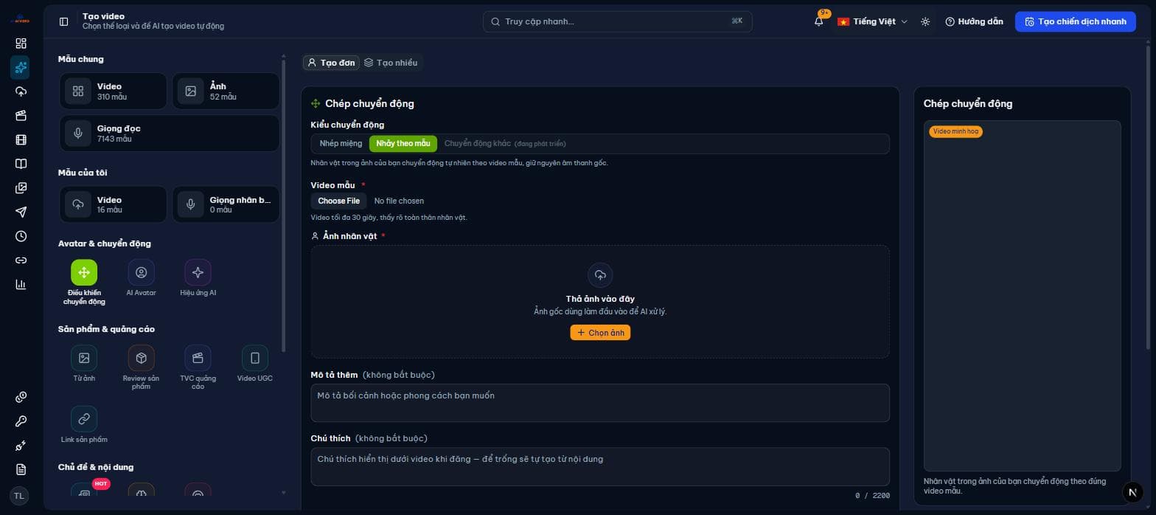Open the Ảnh 52 mẫu template card
The height and width of the screenshot is (515, 1156).
pos(226,91)
